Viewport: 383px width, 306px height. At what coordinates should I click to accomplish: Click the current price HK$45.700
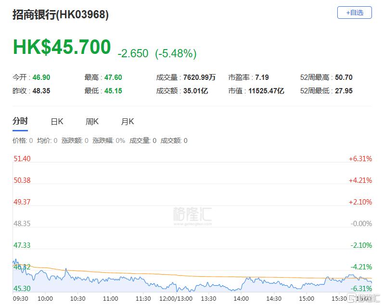[62, 47]
